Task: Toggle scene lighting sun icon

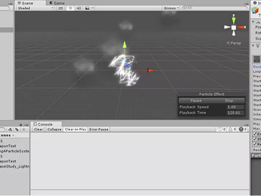Action: coord(70,8)
